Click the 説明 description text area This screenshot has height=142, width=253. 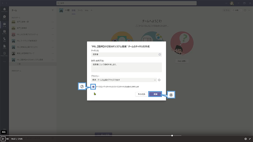tap(126, 67)
